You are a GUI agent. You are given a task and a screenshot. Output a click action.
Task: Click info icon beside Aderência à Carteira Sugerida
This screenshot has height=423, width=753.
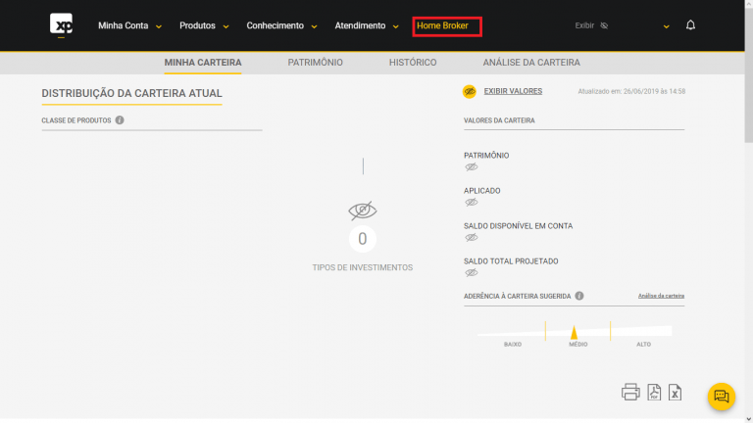point(579,296)
